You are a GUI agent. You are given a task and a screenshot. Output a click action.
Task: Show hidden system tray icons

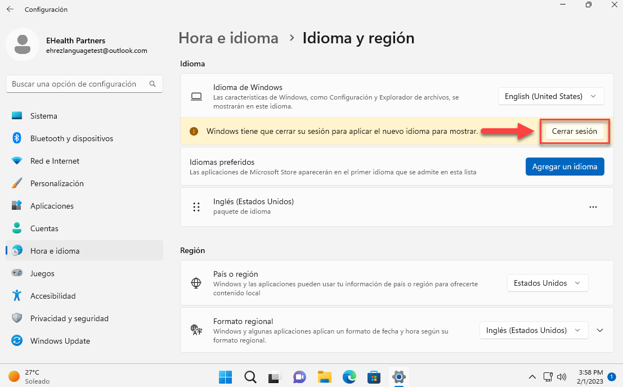pos(532,377)
